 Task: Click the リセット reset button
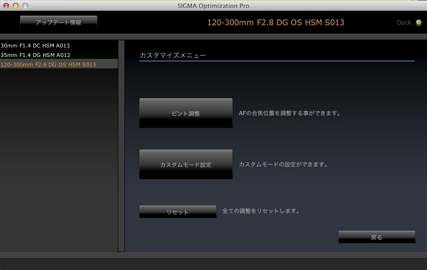click(178, 212)
